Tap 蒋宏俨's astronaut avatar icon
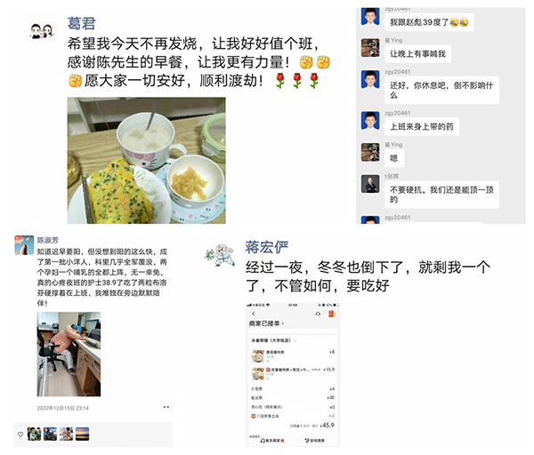 [221, 255]
